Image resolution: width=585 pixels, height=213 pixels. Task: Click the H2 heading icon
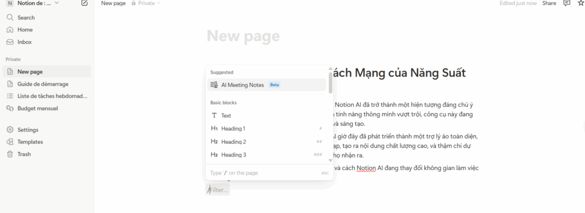tap(214, 142)
